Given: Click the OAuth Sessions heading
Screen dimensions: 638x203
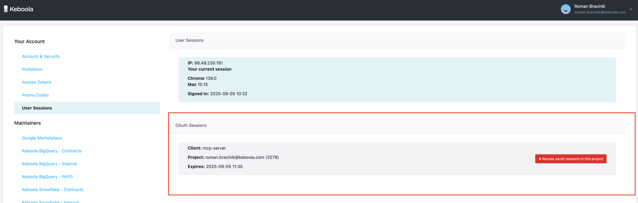Looking at the screenshot, I should pos(191,125).
